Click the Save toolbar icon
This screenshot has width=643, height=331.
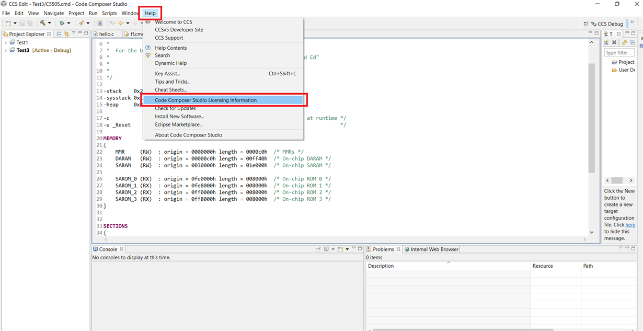click(22, 23)
